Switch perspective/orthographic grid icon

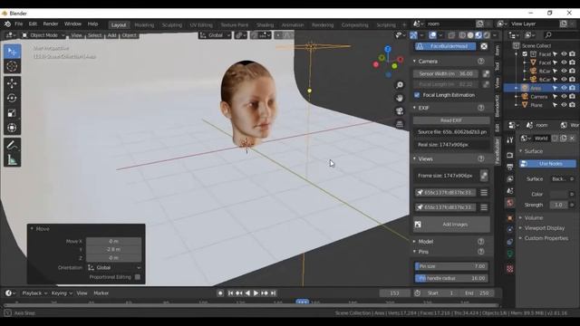[400, 124]
